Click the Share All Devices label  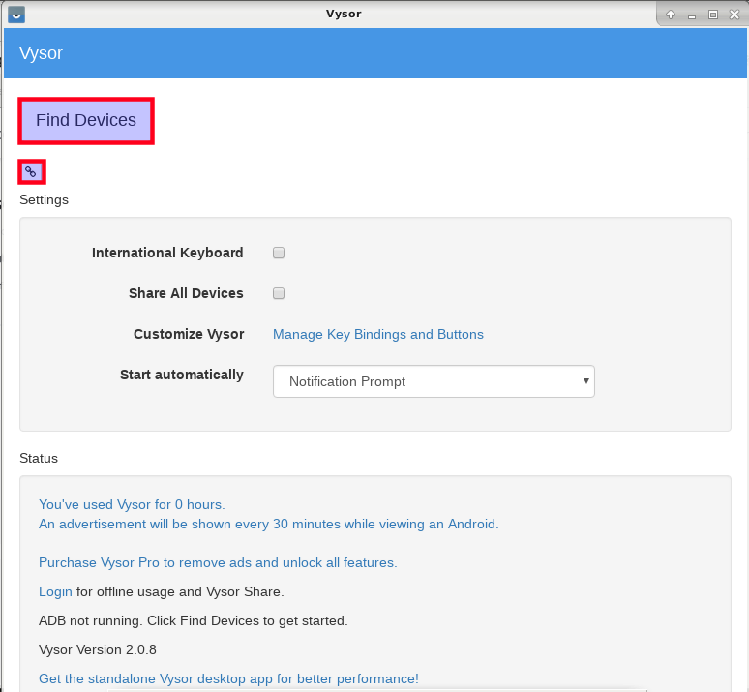tap(186, 293)
